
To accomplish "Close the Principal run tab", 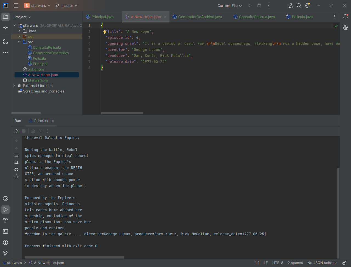I will pyautogui.click(x=53, y=121).
